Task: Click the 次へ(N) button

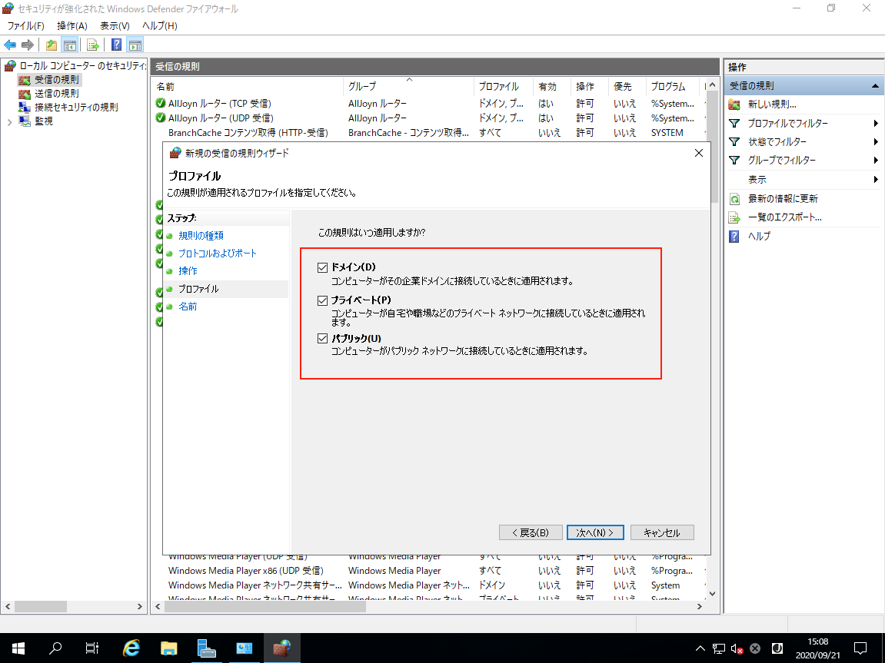Action: [595, 532]
